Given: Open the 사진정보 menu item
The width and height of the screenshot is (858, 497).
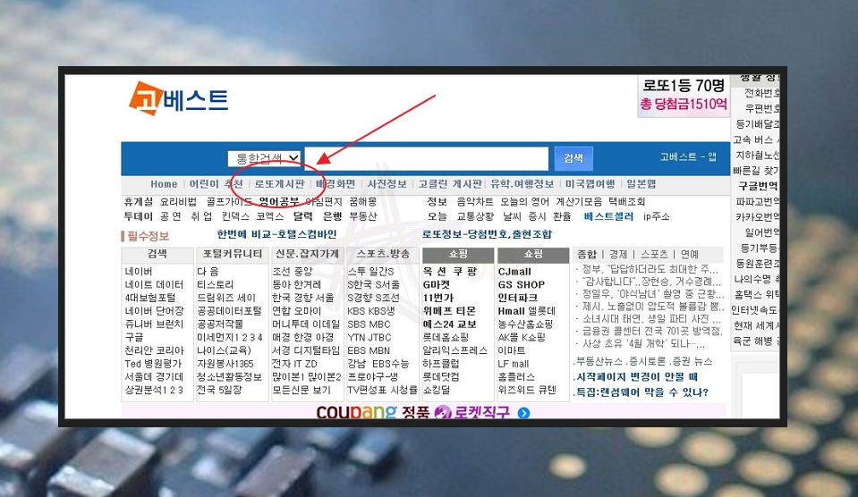Looking at the screenshot, I should pyautogui.click(x=387, y=184).
